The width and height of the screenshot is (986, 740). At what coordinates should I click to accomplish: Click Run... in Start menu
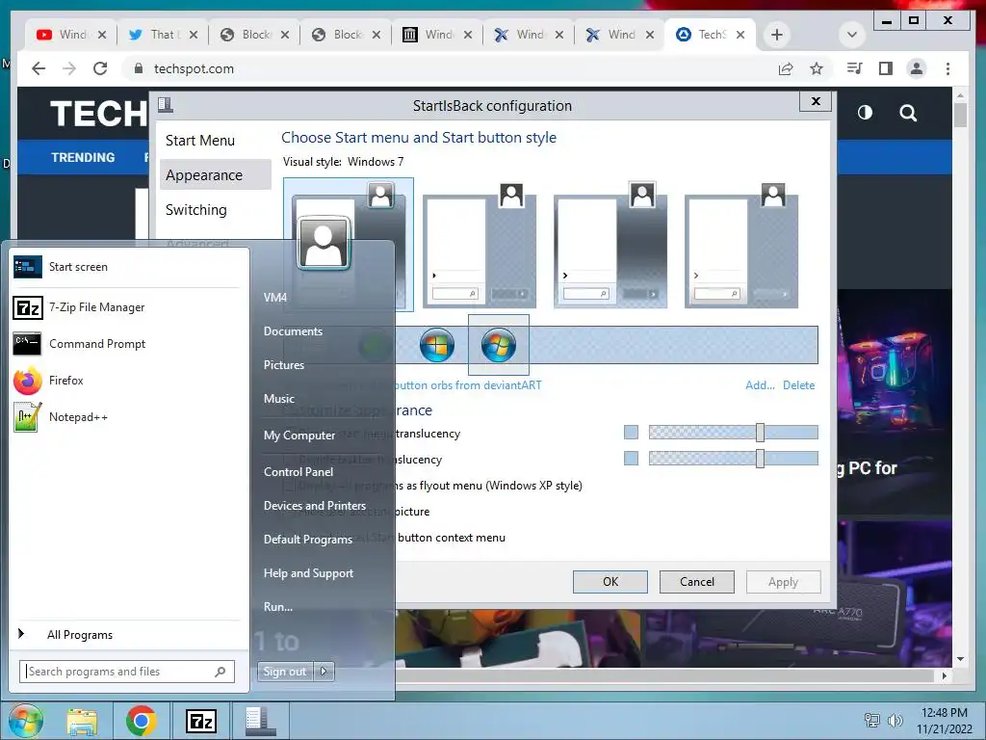click(278, 607)
